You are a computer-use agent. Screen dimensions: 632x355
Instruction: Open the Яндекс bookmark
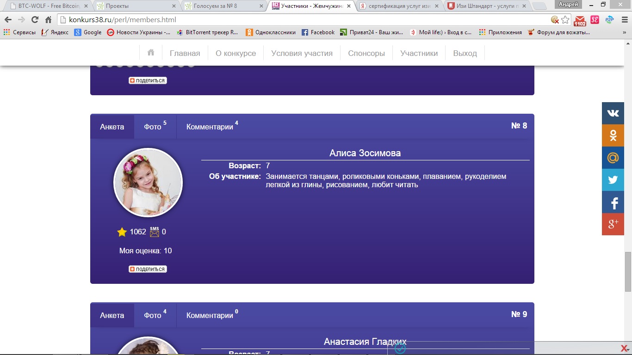coord(55,32)
